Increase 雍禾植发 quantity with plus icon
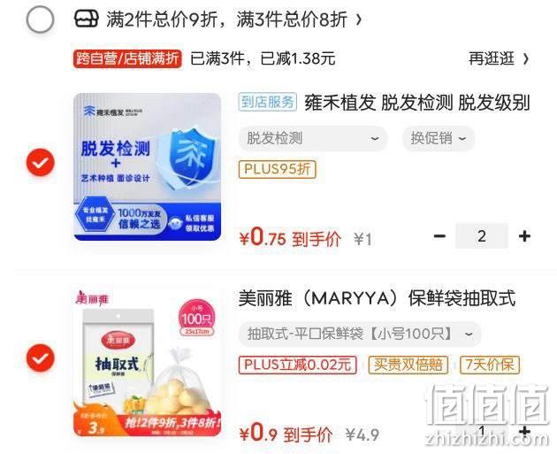Image resolution: width=557 pixels, height=454 pixels. (x=524, y=235)
